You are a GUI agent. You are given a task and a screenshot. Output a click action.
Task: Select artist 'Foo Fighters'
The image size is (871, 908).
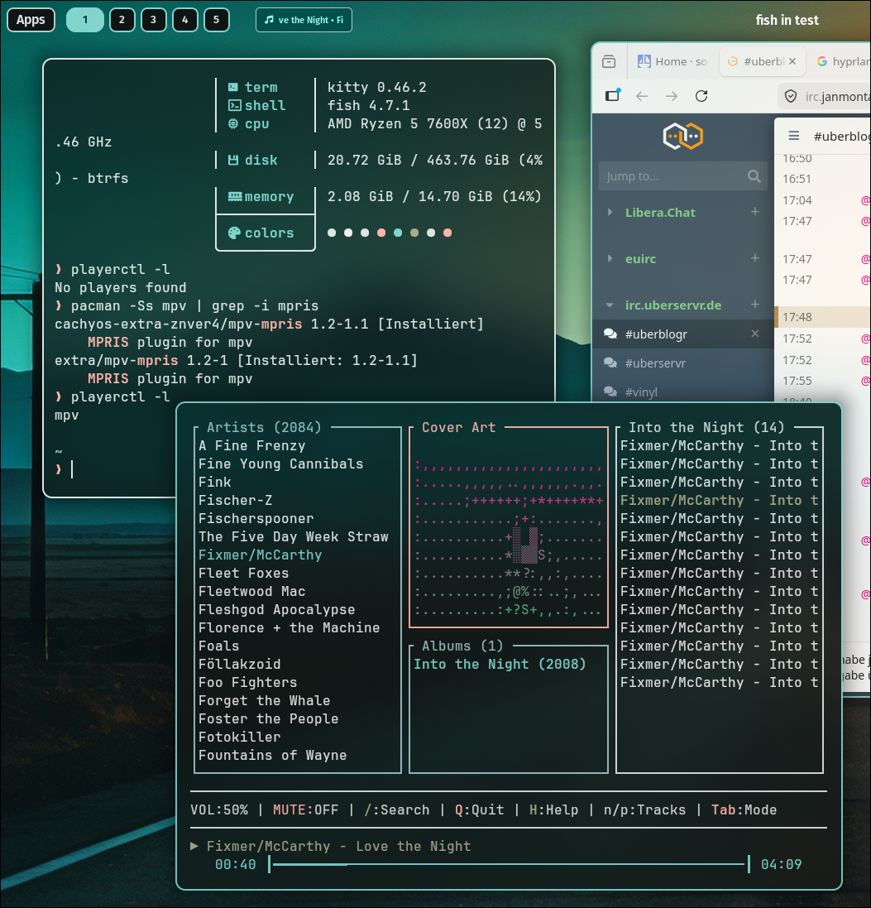[x=247, y=682]
